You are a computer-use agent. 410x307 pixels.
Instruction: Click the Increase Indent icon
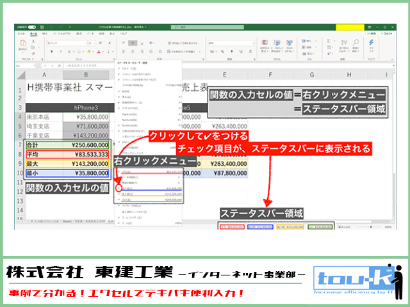point(160,52)
